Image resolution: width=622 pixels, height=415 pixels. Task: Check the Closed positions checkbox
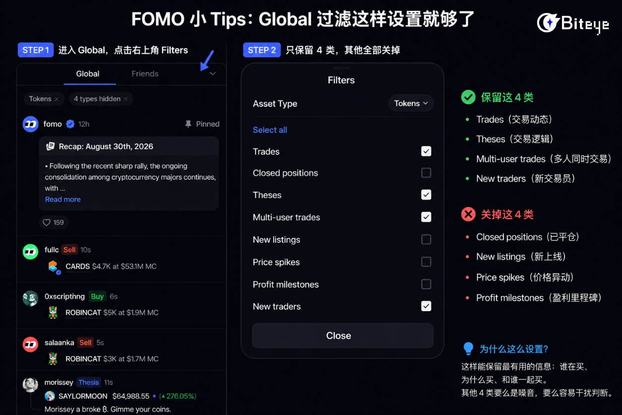coord(426,173)
